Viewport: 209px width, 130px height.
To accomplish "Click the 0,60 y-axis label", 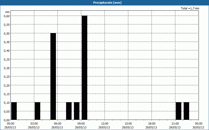I will pos(7,16).
